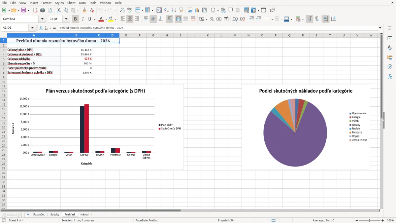Image resolution: width=396 pixels, height=223 pixels.
Task: Click 100% zoom level
Action: (390, 220)
